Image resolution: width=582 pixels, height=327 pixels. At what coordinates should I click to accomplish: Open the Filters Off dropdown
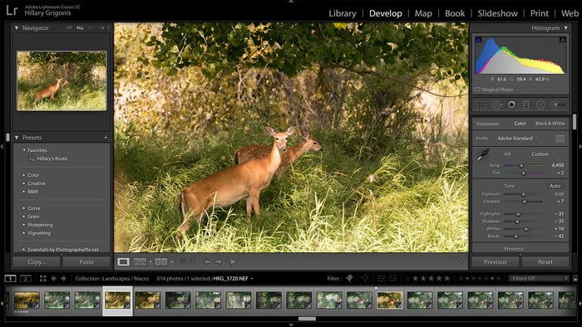tap(539, 279)
